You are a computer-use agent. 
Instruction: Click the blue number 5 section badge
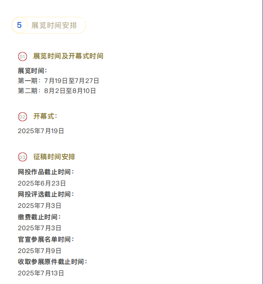tap(20, 25)
